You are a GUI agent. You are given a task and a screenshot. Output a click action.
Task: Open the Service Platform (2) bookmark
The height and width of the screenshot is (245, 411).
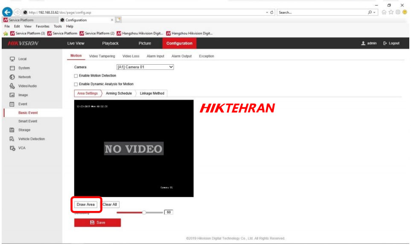97,34
